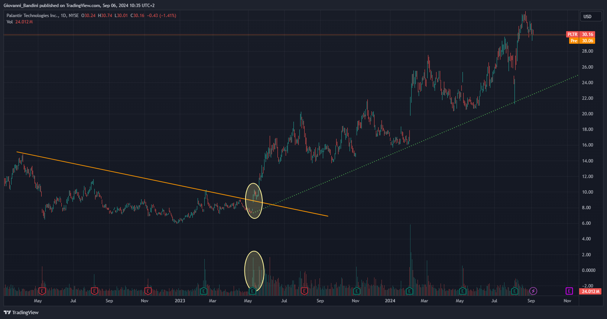
Task: Open the May 2024 green earnings marker
Action: click(x=462, y=291)
